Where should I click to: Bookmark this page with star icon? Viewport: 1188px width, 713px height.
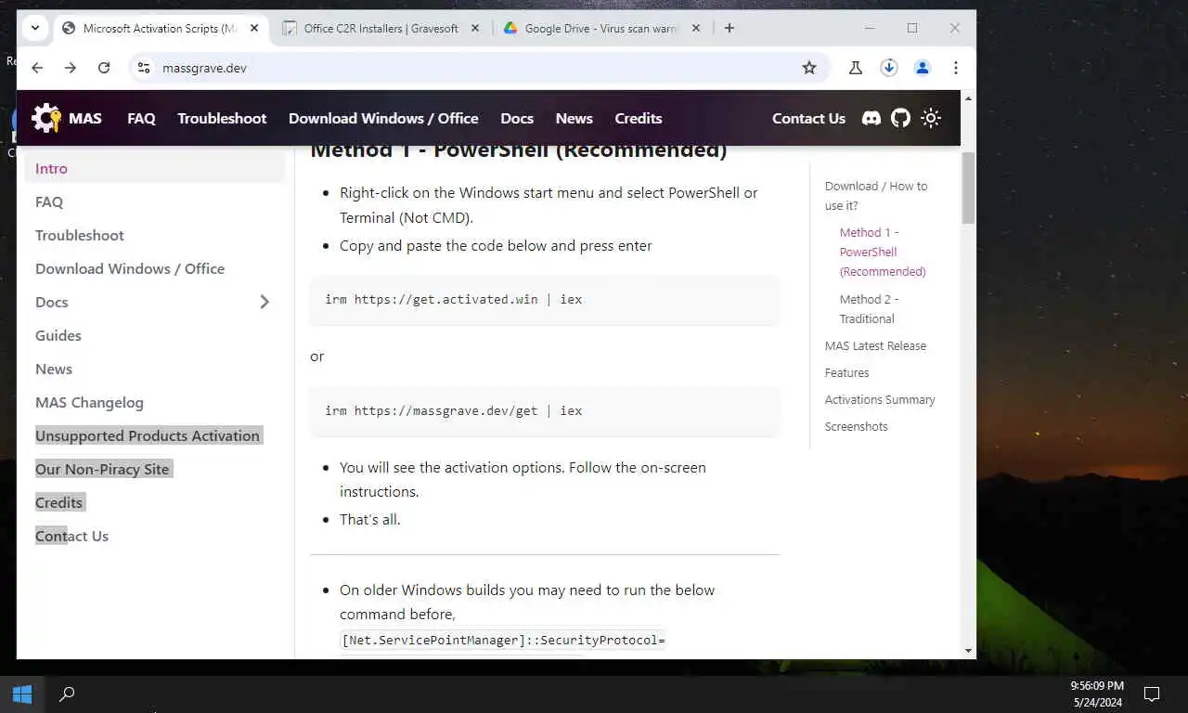(x=809, y=68)
